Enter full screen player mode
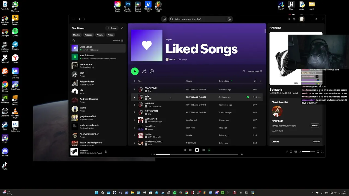This screenshot has width=349, height=196. pyautogui.click(x=323, y=152)
